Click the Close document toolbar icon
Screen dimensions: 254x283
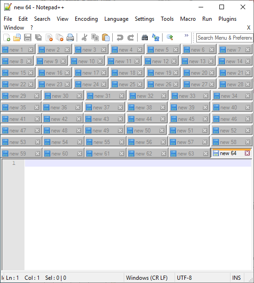point(49,37)
